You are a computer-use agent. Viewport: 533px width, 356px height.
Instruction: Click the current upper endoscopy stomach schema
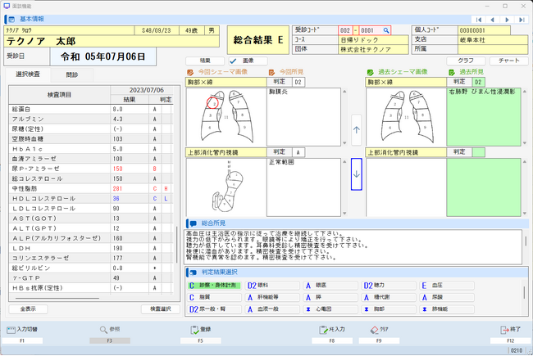coord(226,187)
